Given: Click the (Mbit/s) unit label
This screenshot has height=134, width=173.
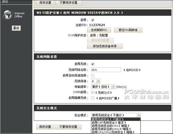Looking at the screenshot, I should pyautogui.click(x=121, y=87).
